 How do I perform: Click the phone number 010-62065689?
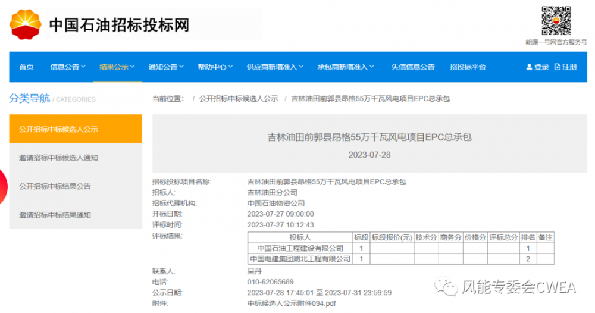(x=271, y=282)
